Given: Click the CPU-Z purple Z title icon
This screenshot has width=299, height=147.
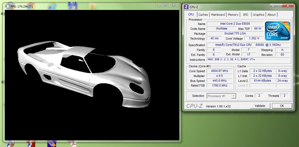Looking at the screenshot, I should pos(186,7).
